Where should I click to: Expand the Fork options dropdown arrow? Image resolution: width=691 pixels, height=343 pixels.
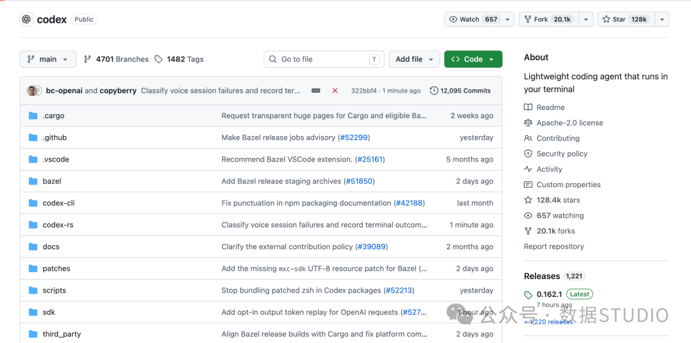[x=585, y=19]
